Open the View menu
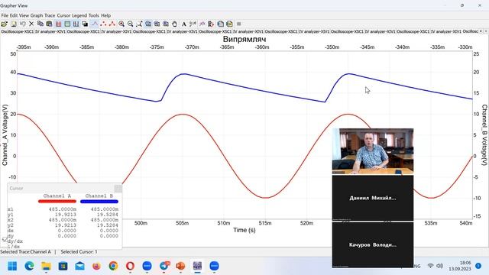 coord(24,15)
